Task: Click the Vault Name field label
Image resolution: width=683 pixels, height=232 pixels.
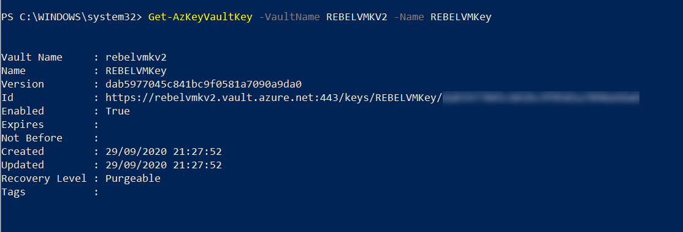Action: point(32,58)
